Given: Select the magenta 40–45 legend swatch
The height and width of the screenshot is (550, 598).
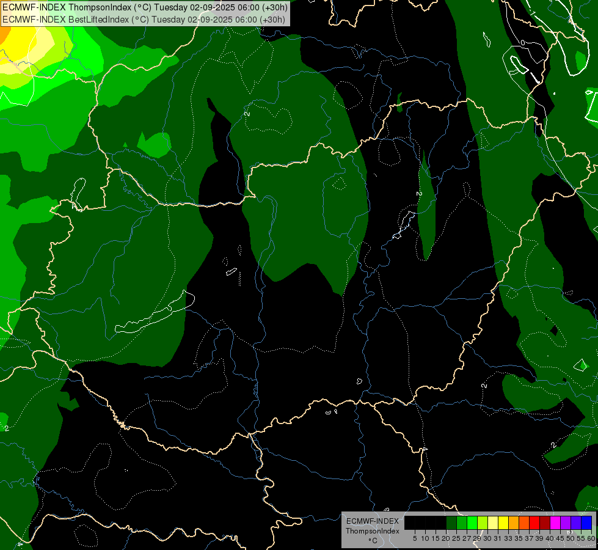Looking at the screenshot, I should (x=555, y=522).
